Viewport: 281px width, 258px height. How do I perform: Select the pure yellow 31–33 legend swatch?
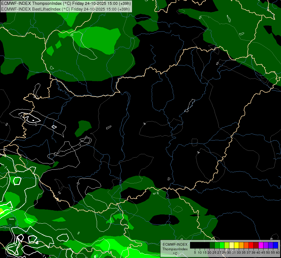click(x=237, y=245)
